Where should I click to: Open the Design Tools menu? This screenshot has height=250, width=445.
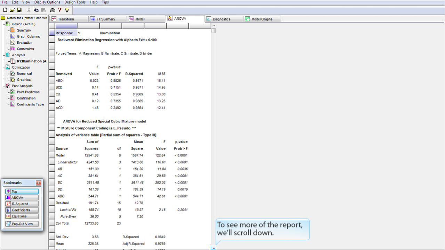75,2
